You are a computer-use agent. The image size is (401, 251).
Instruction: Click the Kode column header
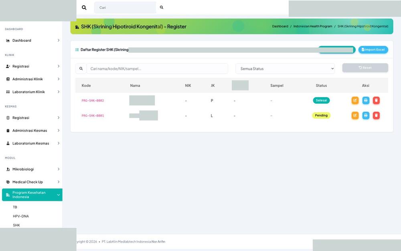coord(86,86)
